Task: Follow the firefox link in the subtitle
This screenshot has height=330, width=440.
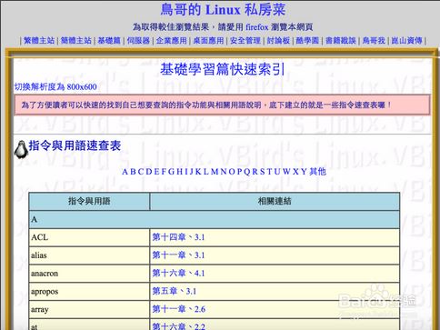Action: [257, 27]
